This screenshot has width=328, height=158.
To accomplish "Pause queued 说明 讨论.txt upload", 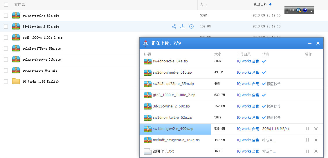I will (x=307, y=151).
